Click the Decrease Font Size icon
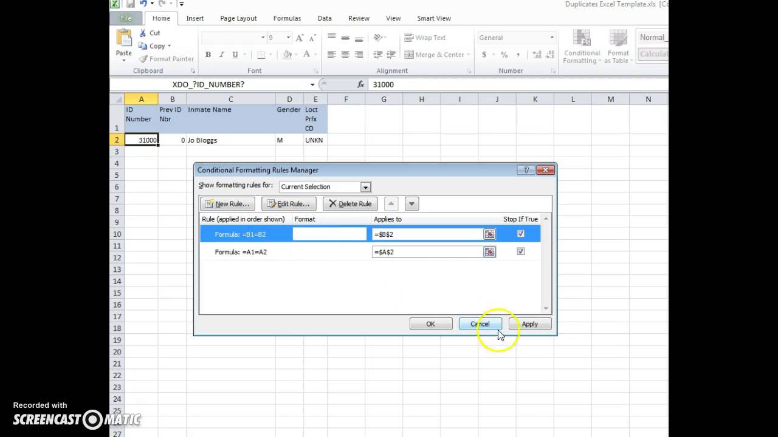This screenshot has height=437, width=778. 312,38
